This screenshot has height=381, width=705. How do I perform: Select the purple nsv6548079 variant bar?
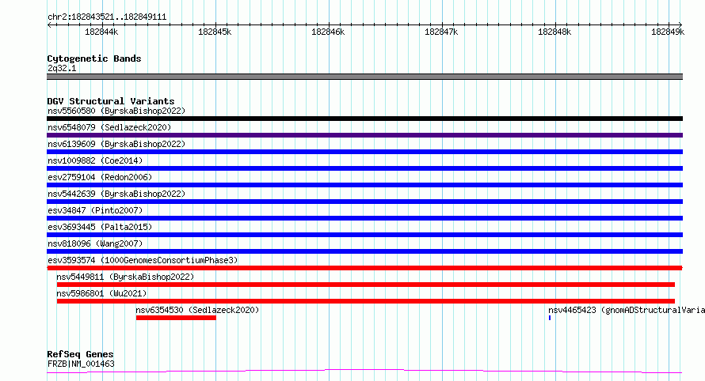click(x=364, y=135)
